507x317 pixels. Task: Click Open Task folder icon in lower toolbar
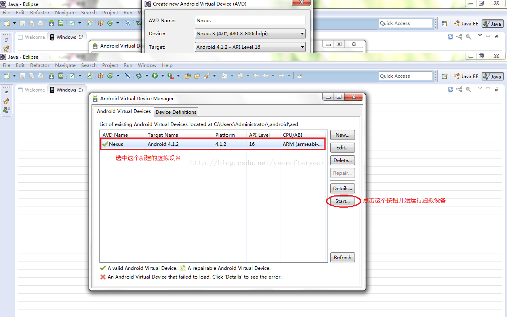coord(197,76)
